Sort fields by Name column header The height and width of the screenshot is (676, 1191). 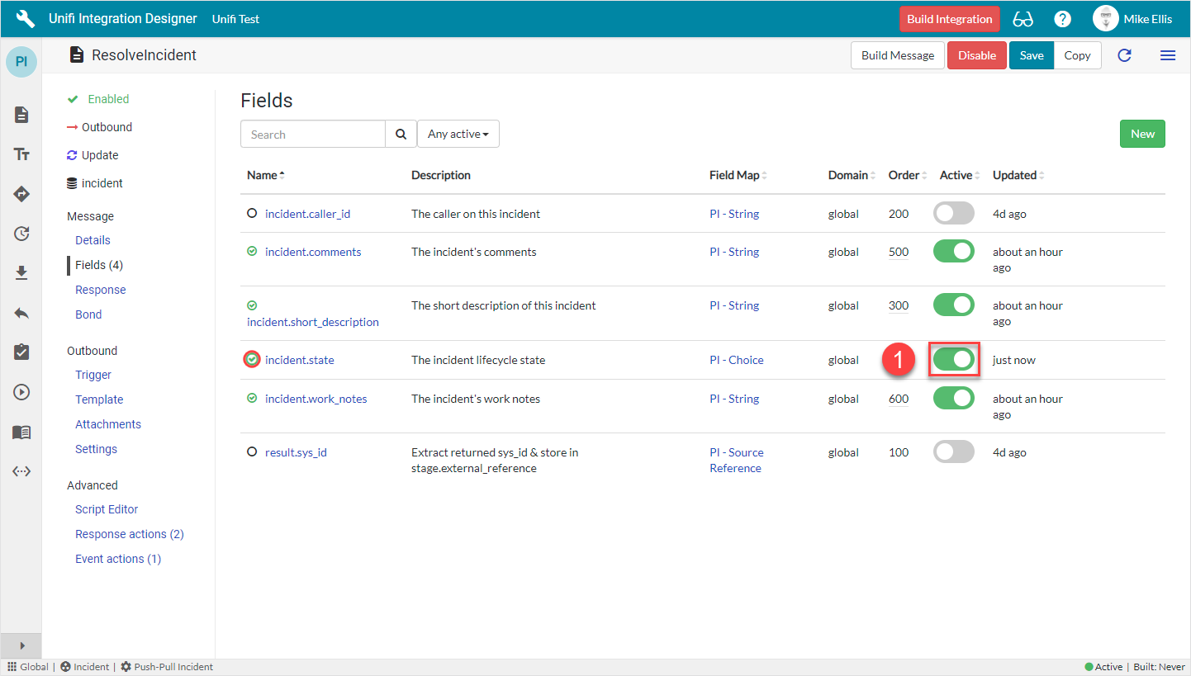click(x=262, y=175)
